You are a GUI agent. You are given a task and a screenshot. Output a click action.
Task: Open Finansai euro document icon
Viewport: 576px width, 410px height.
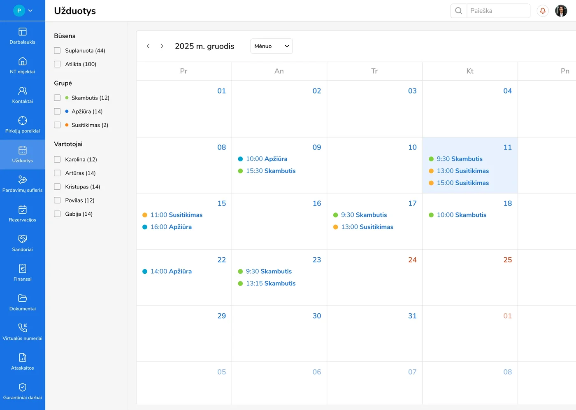click(23, 269)
